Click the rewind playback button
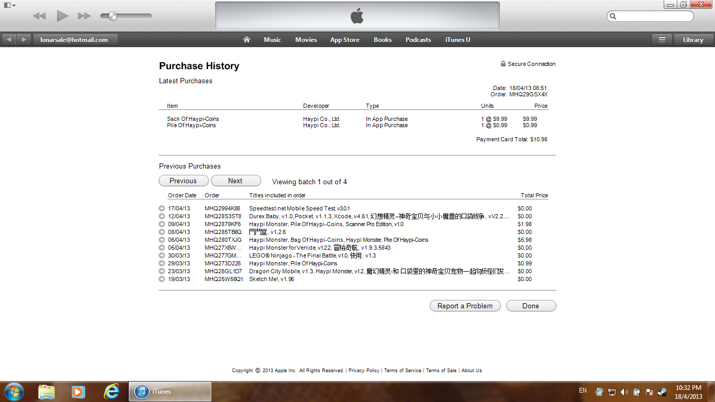This screenshot has width=715, height=402. point(39,16)
